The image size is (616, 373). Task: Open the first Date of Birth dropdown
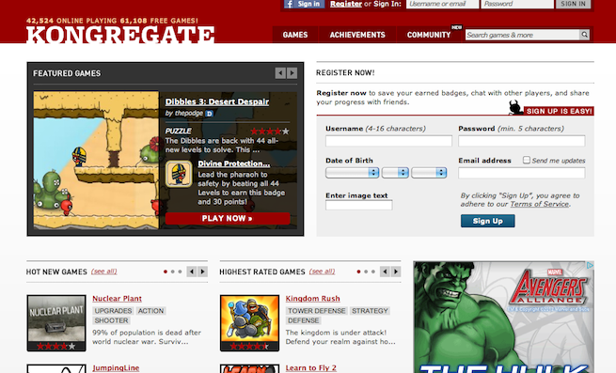pos(353,172)
